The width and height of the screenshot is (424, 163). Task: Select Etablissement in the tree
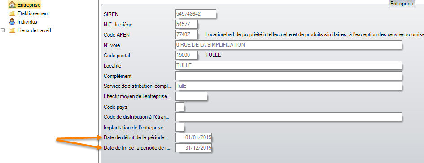(x=33, y=13)
